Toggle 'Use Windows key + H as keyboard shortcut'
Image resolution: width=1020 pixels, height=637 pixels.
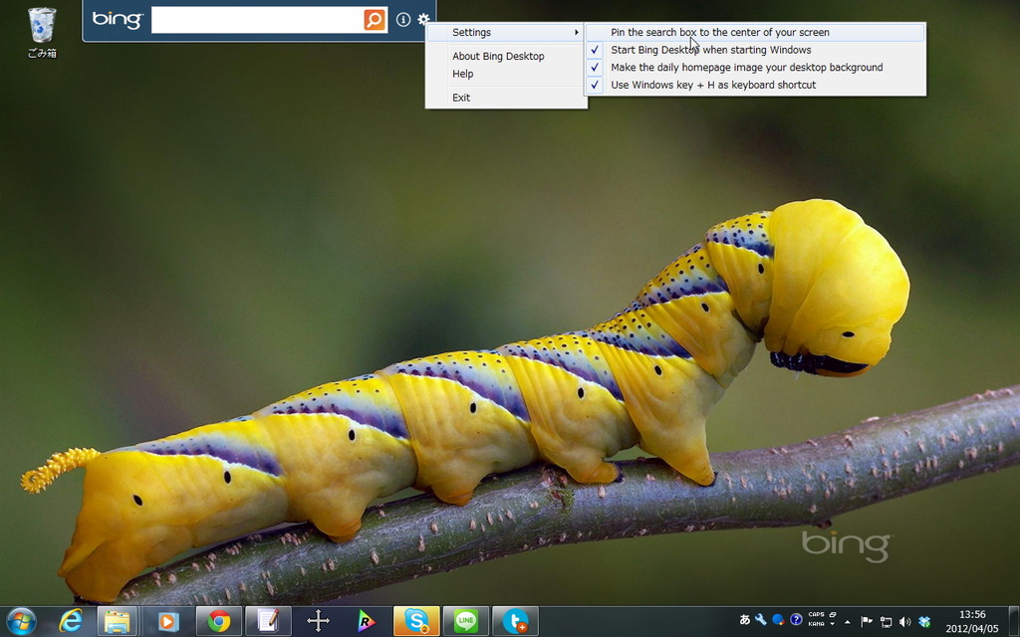pyautogui.click(x=755, y=86)
